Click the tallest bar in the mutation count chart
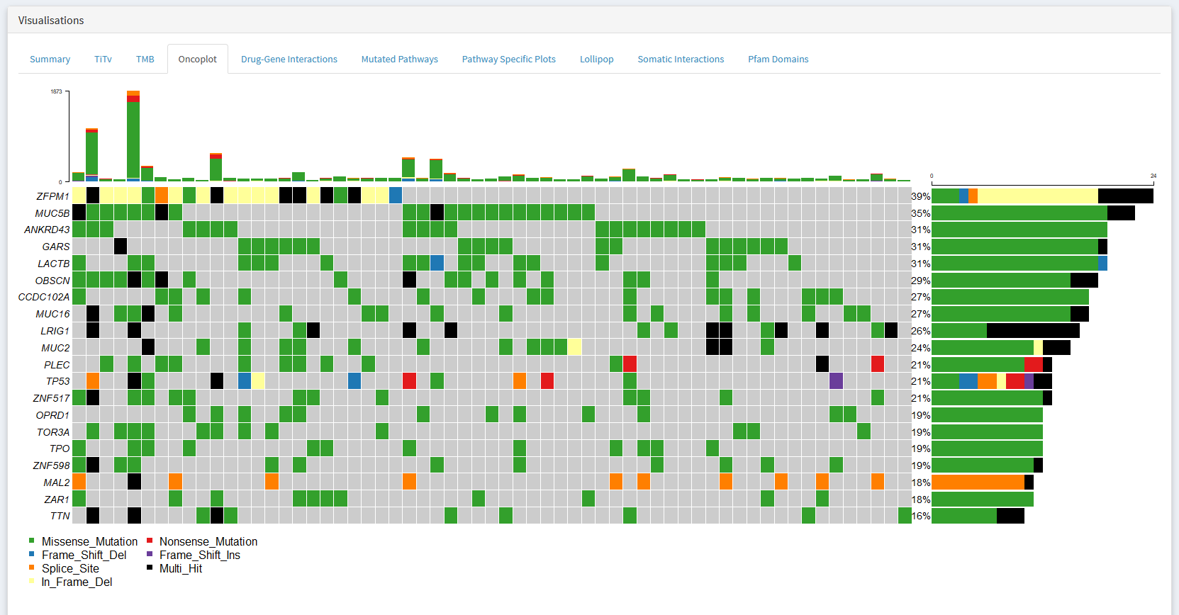The height and width of the screenshot is (615, 1179). click(133, 136)
